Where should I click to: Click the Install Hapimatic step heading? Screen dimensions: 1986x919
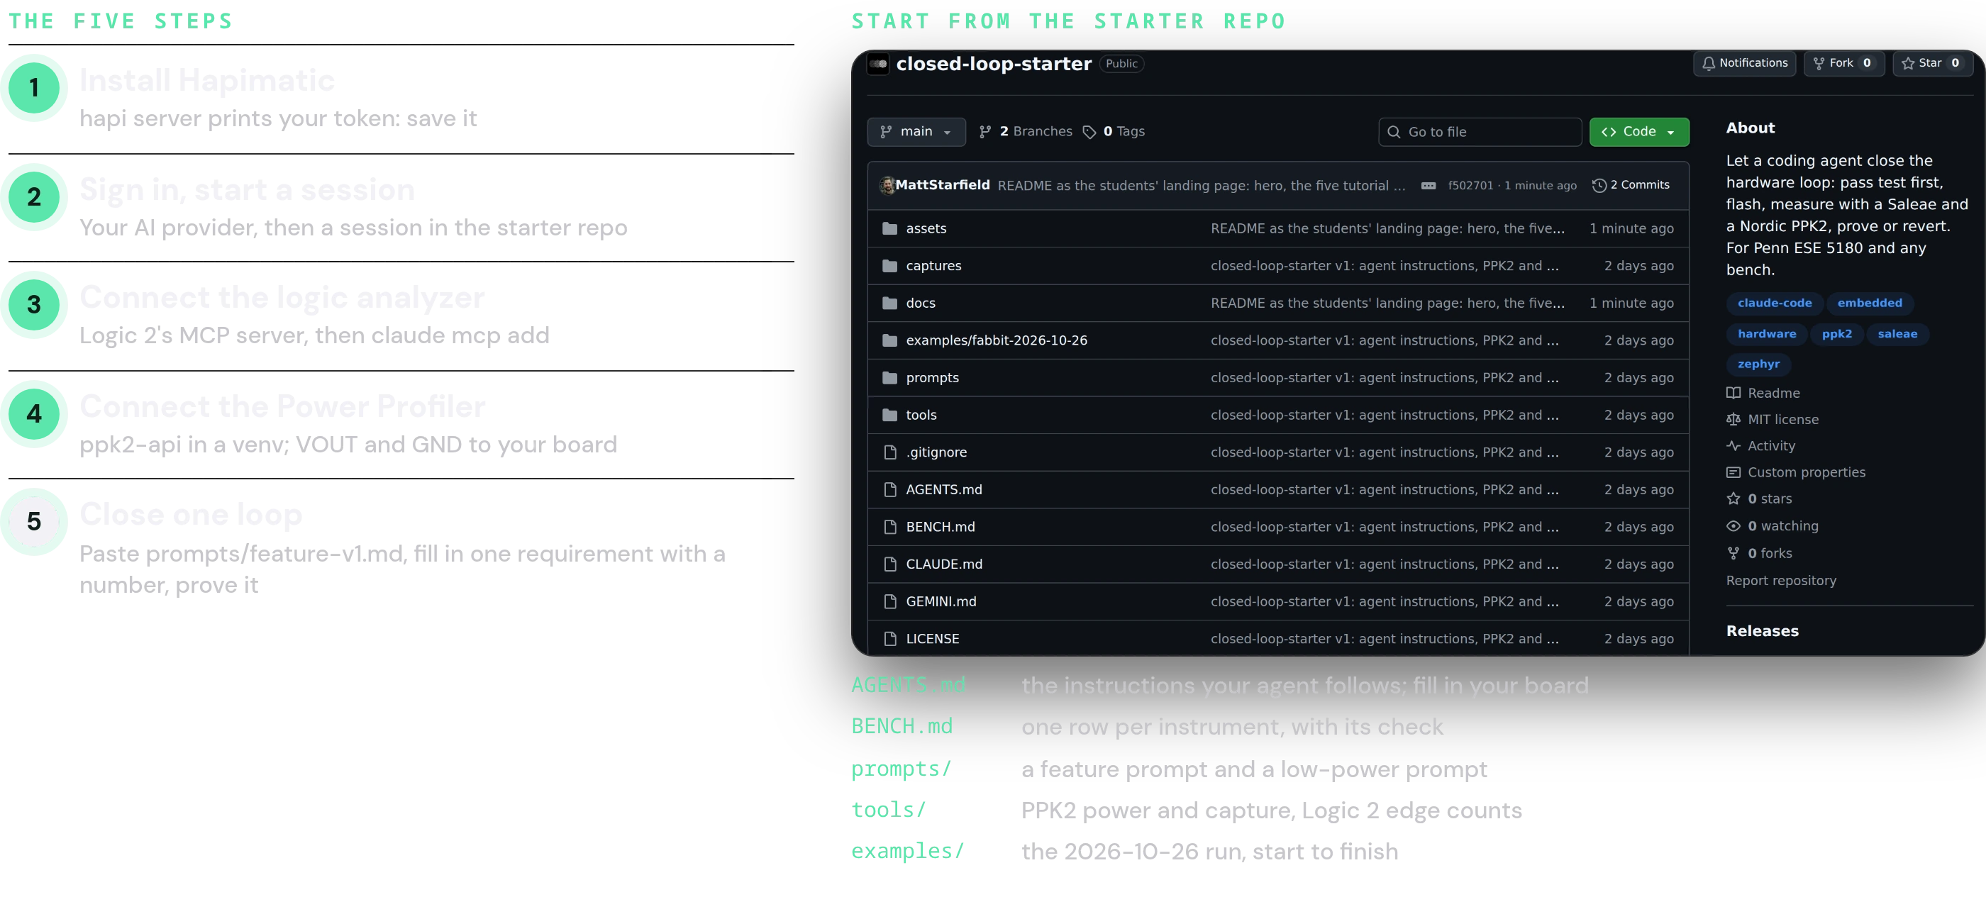[206, 80]
